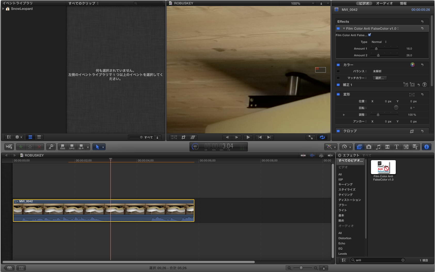Disable Film Color Anti FalseColor effect blue toggle
Screen dimensions: 435x272
(338, 28)
